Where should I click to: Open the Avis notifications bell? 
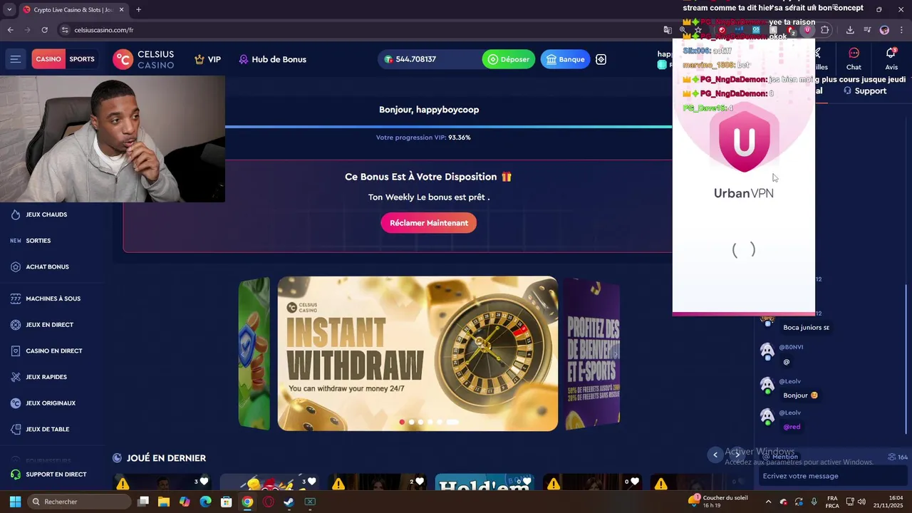point(891,58)
